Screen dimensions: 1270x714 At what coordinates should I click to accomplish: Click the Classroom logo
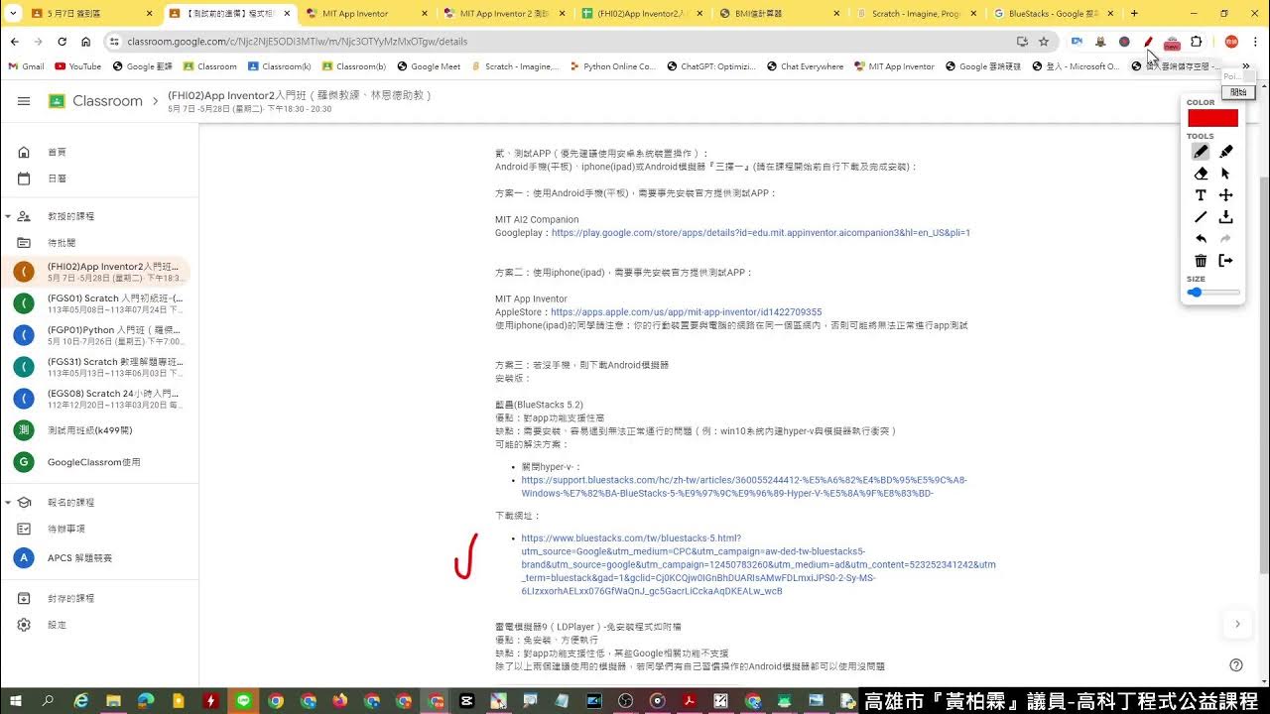click(96, 101)
